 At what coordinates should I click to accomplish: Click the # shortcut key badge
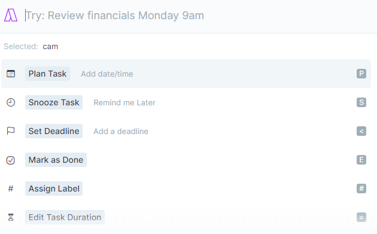click(361, 189)
